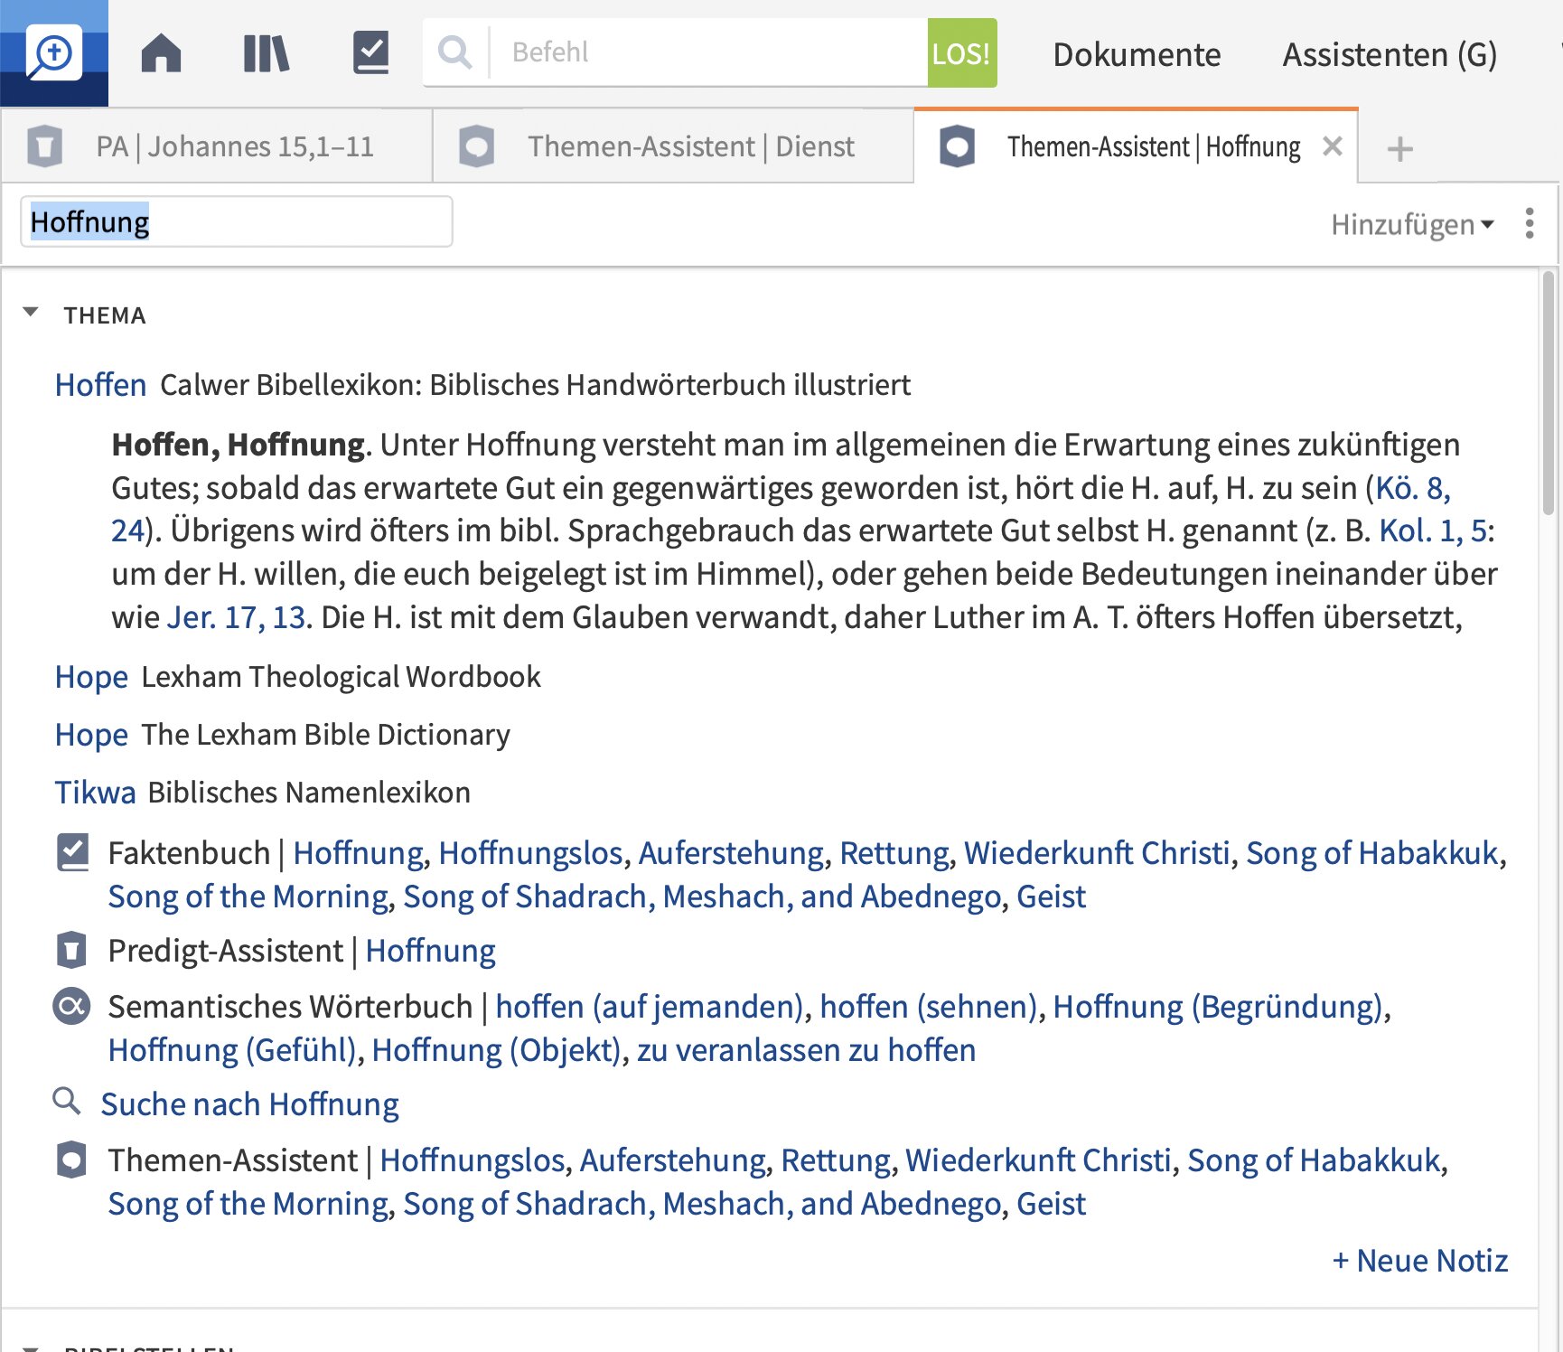Viewport: 1563px width, 1352px height.
Task: Open semantic entry hoffen (auf jemanden)
Action: [650, 1006]
